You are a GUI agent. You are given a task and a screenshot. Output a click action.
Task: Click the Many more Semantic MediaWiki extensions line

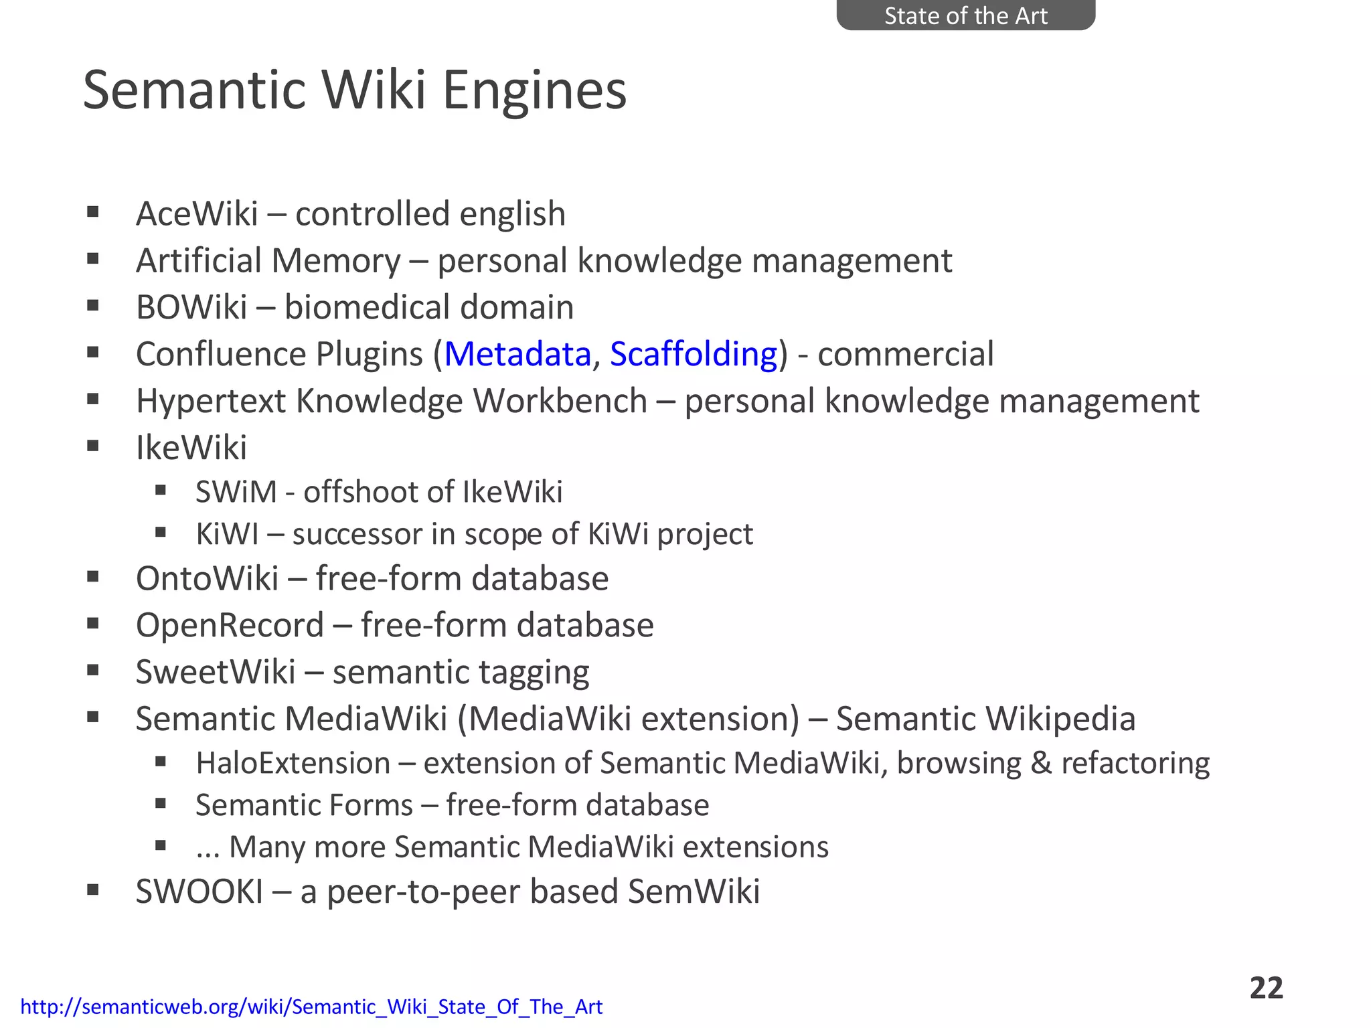[x=512, y=847]
